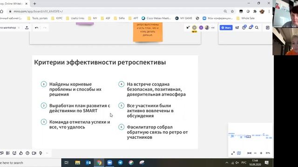Click the muted volume tray icon
Screen dimensions: 298x167
coord(237,163)
